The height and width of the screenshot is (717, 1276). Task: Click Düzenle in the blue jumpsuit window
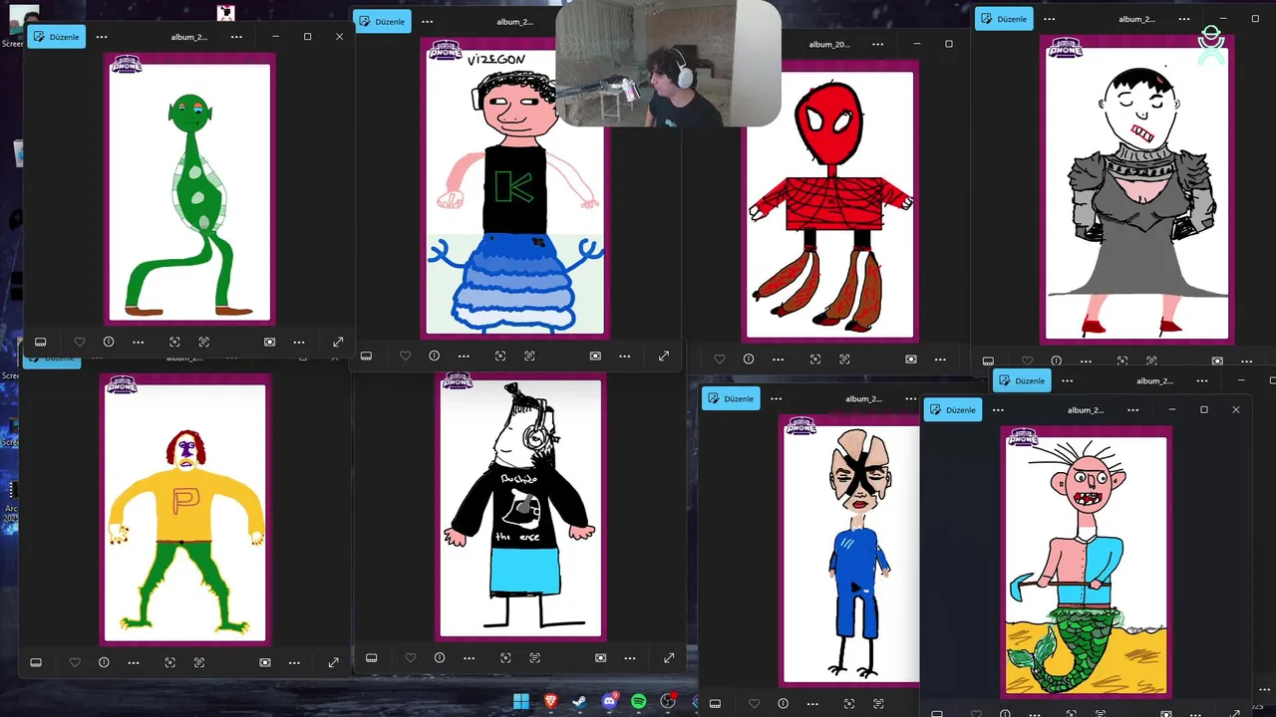pos(731,398)
